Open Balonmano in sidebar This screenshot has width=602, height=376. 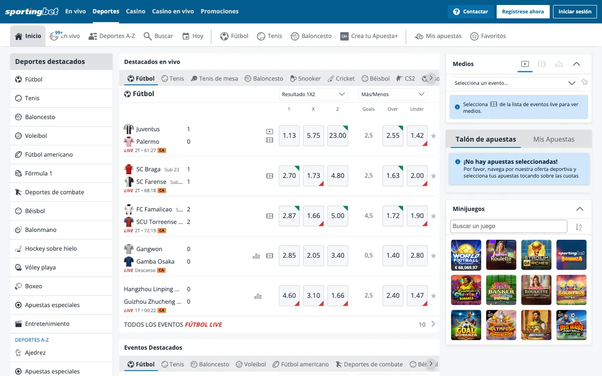tap(61, 230)
